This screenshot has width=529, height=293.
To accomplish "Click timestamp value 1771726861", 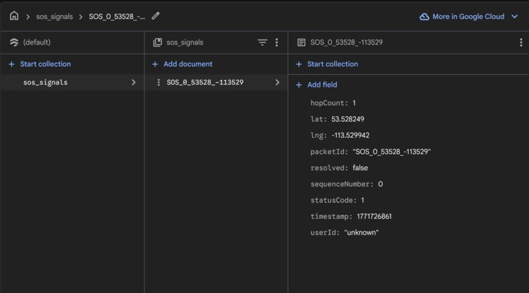I will (x=374, y=216).
